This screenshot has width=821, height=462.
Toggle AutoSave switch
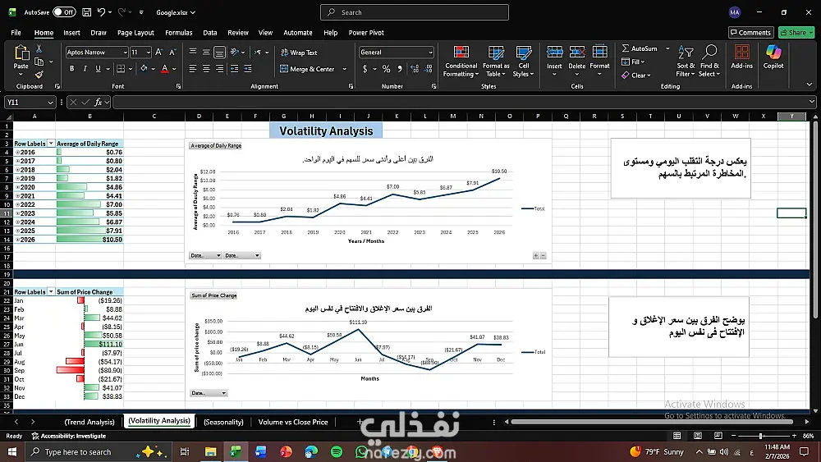pyautogui.click(x=64, y=12)
